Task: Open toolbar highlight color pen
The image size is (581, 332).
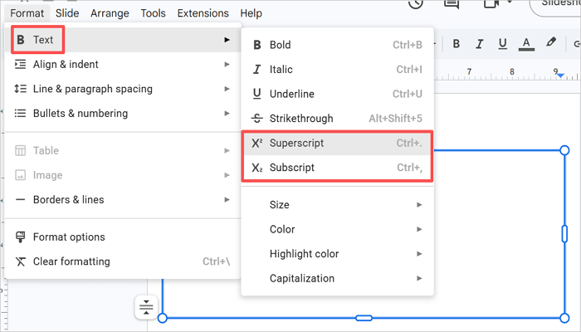Action: tap(551, 42)
